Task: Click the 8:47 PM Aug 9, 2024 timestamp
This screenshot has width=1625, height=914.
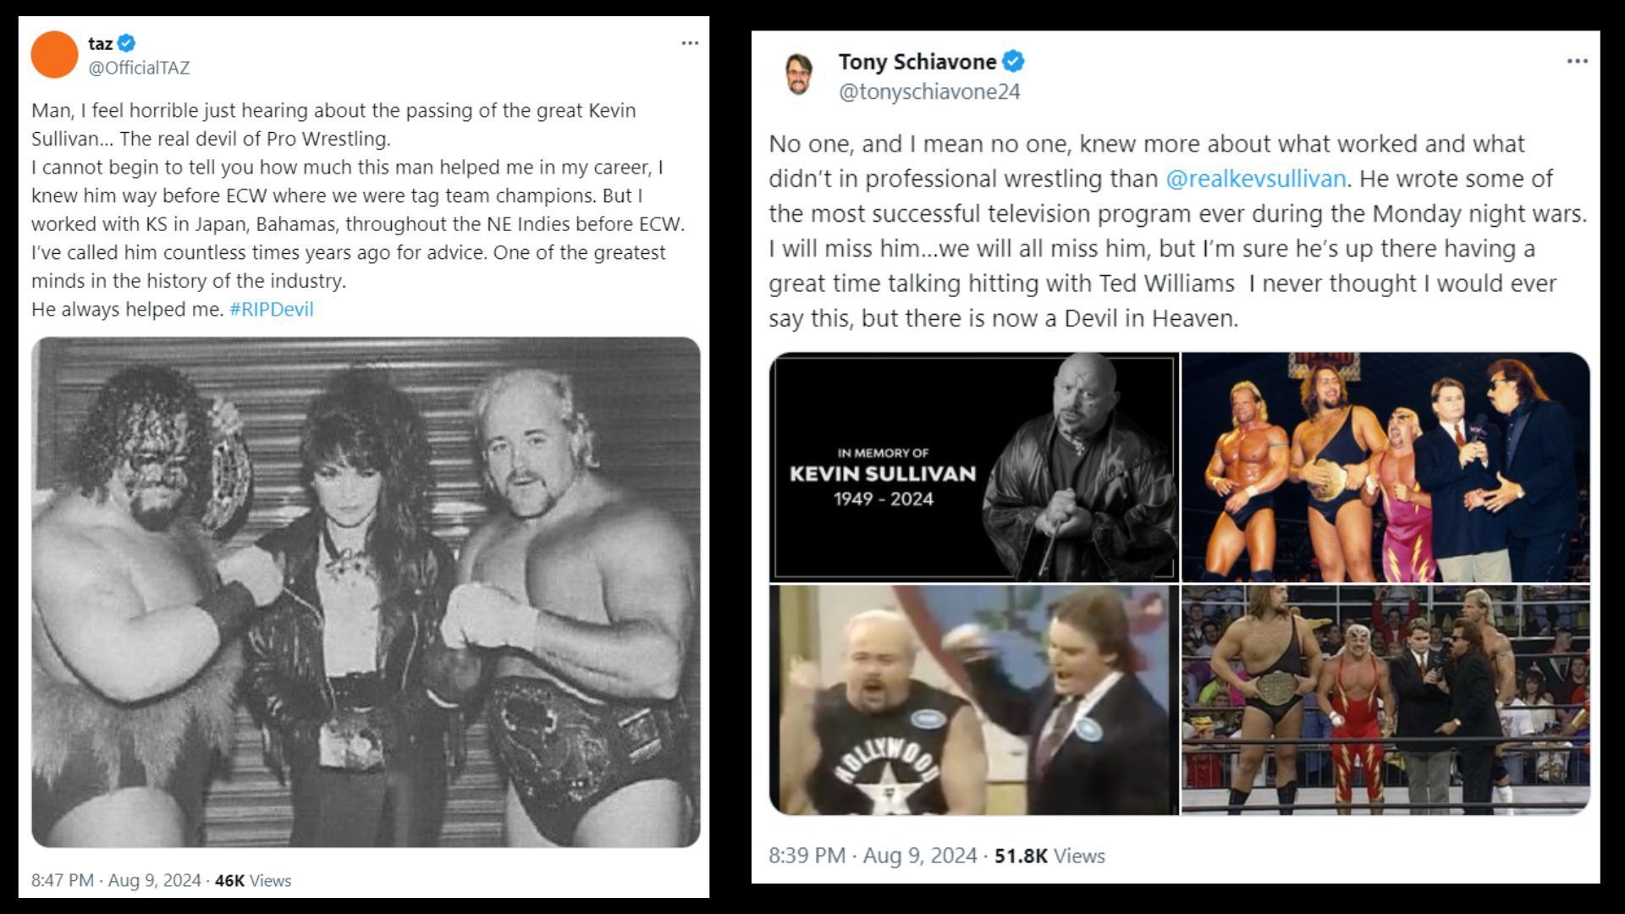Action: coord(116,880)
